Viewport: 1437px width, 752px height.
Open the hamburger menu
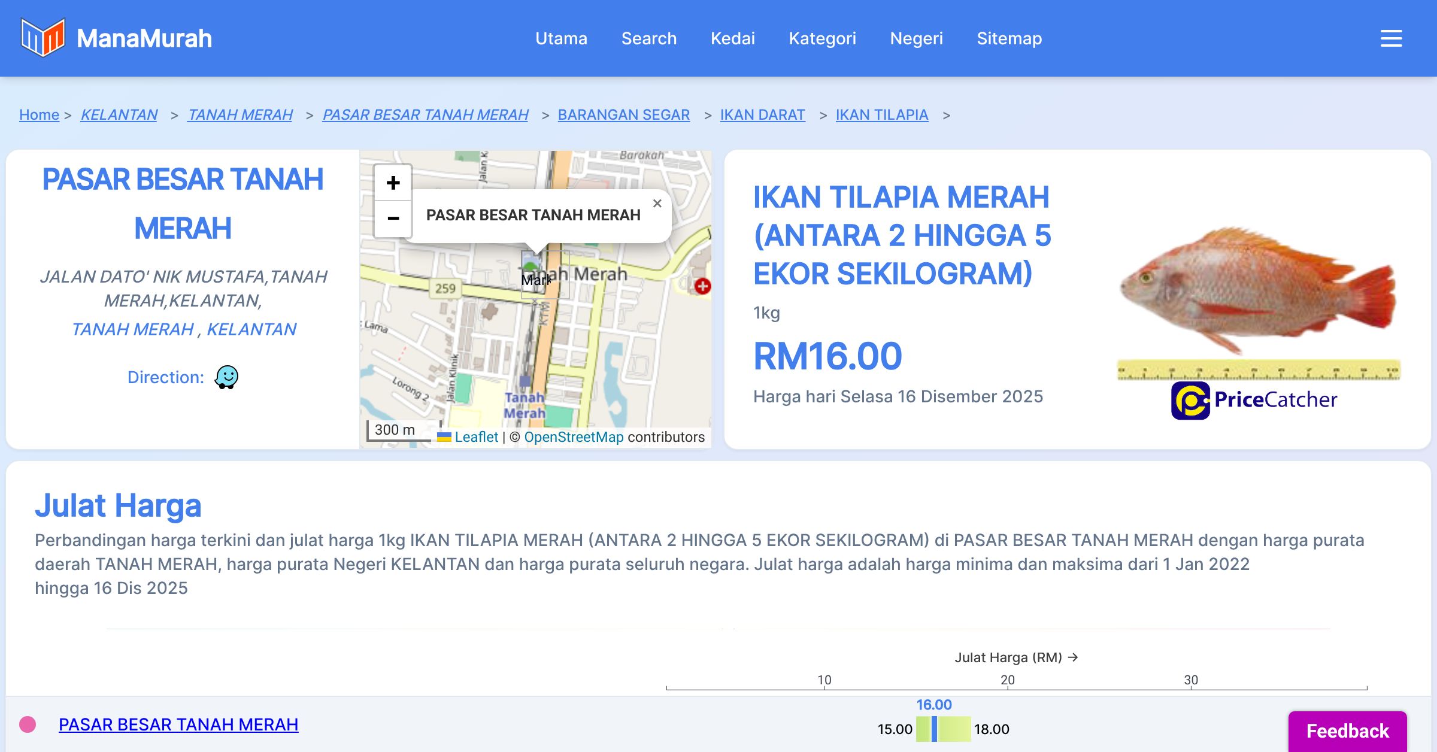coord(1391,38)
